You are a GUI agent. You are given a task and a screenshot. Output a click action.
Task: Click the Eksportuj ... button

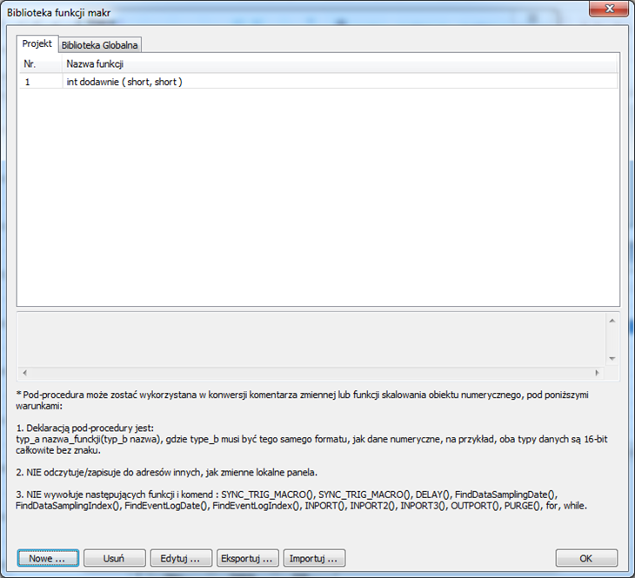point(247,558)
